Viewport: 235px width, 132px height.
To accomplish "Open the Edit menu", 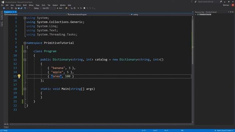I will coord(7,5).
